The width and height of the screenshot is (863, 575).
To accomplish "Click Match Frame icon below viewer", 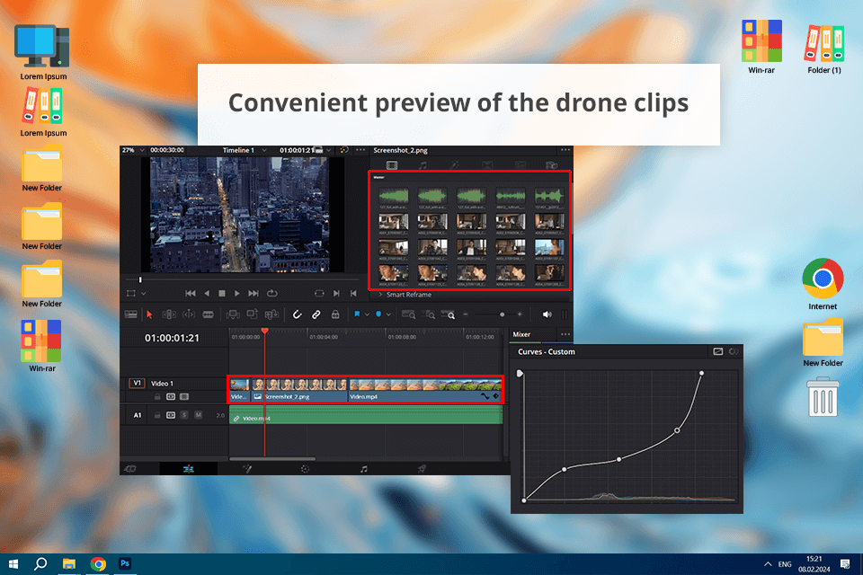I will tap(319, 294).
